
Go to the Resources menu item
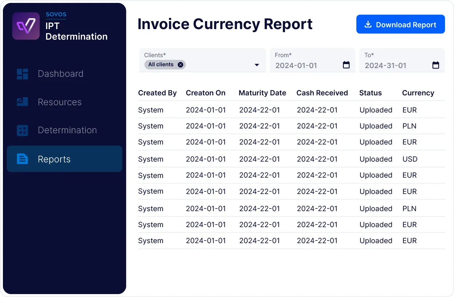(x=60, y=102)
